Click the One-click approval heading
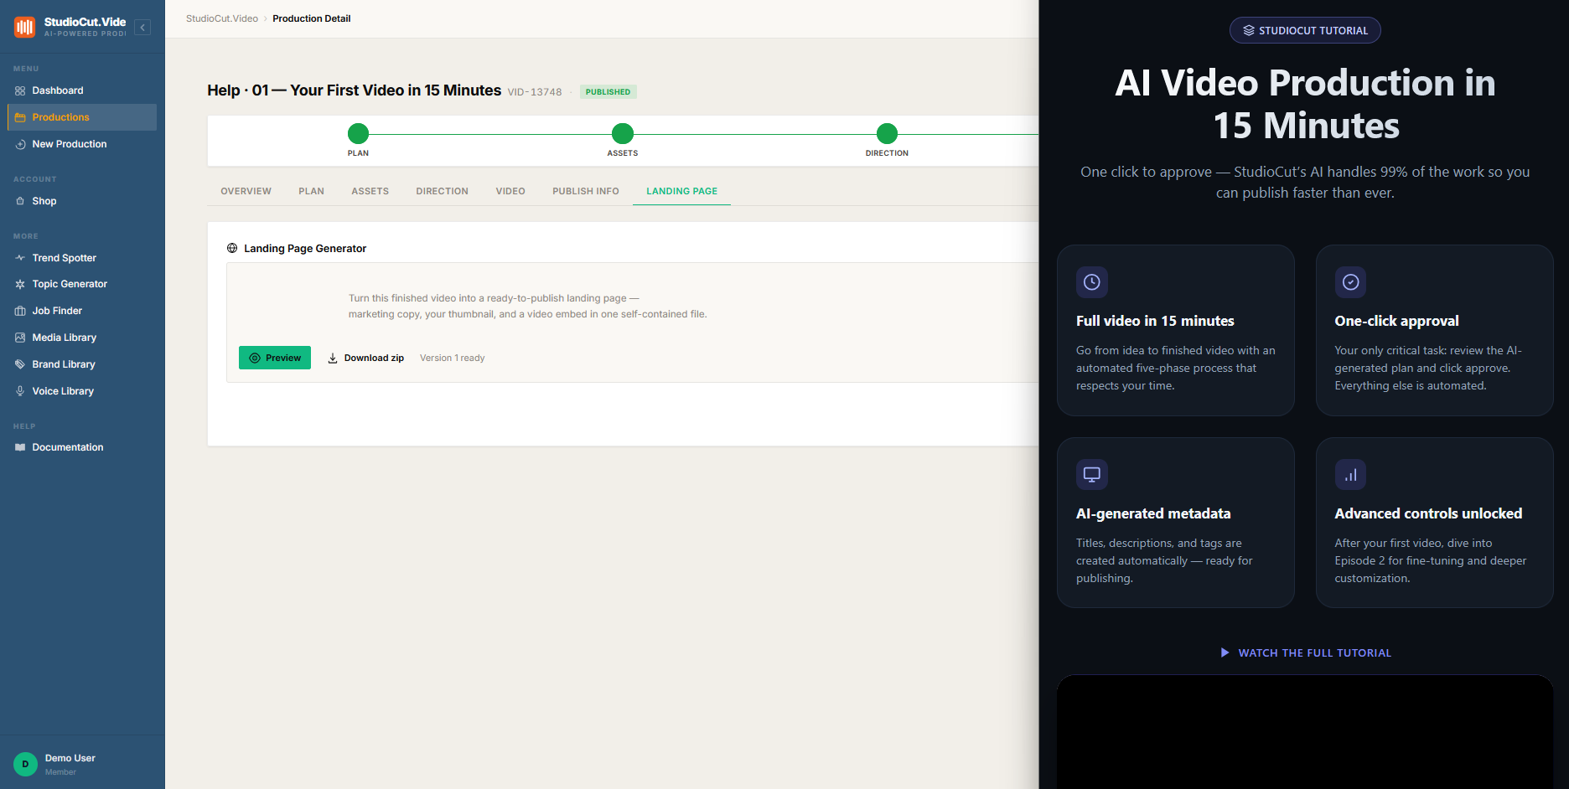This screenshot has height=789, width=1569. coord(1396,321)
